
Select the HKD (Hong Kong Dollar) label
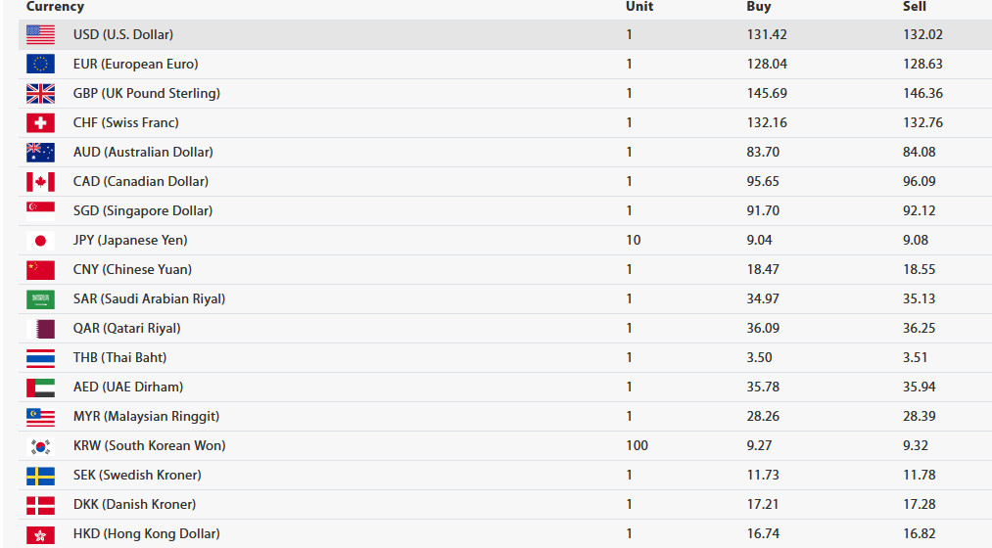[x=147, y=534]
